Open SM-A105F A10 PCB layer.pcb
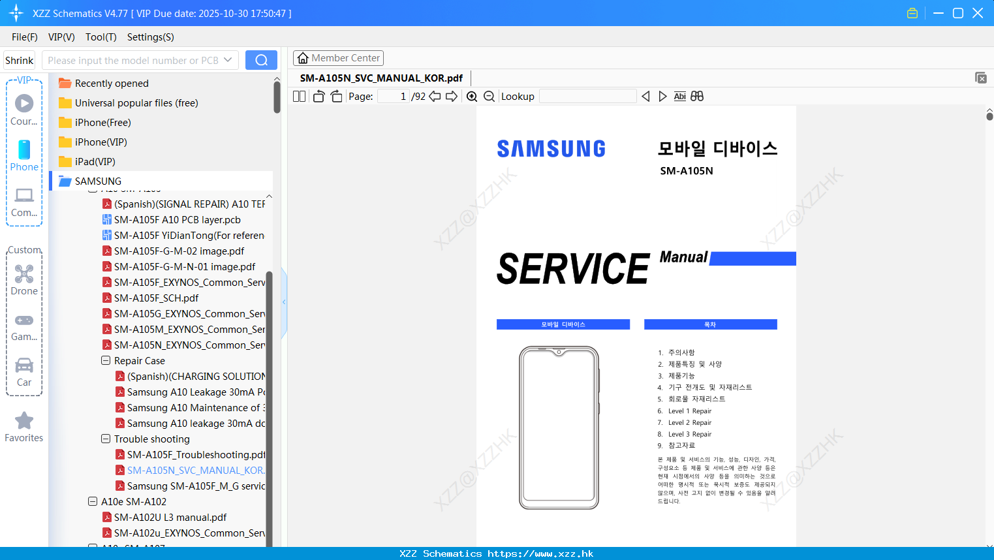Image resolution: width=994 pixels, height=560 pixels. tap(177, 219)
